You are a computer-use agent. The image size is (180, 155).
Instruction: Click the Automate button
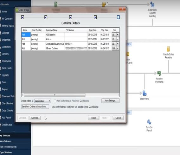coord(35,118)
